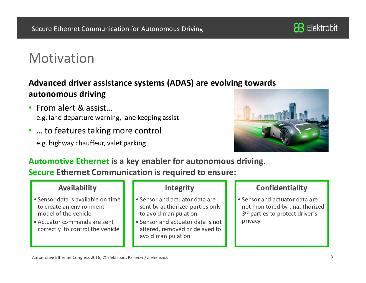The height and width of the screenshot is (283, 366).
Task: Click the green 'Automotive Ethernet' text
Action: point(69,161)
